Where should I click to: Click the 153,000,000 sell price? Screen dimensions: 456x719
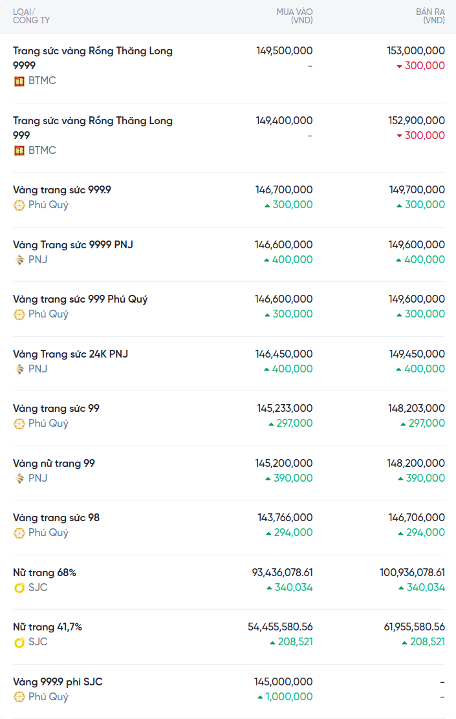[417, 50]
